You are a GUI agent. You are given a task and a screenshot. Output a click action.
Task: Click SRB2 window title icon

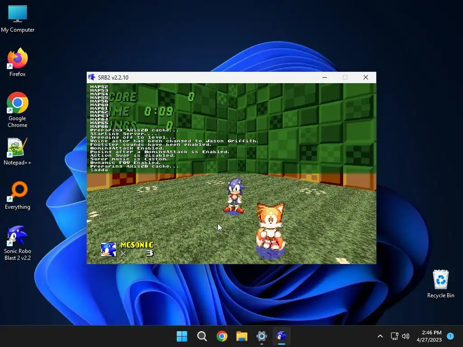[91, 77]
